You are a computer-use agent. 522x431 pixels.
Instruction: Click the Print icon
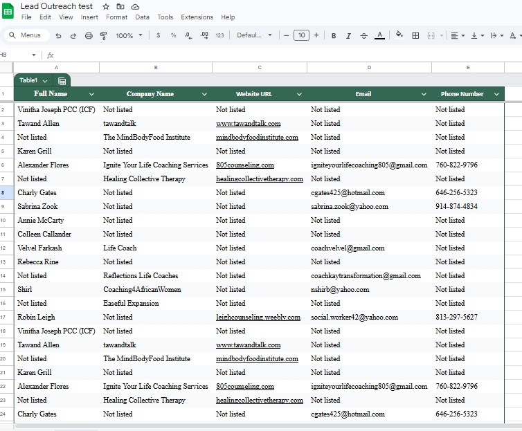click(x=89, y=35)
